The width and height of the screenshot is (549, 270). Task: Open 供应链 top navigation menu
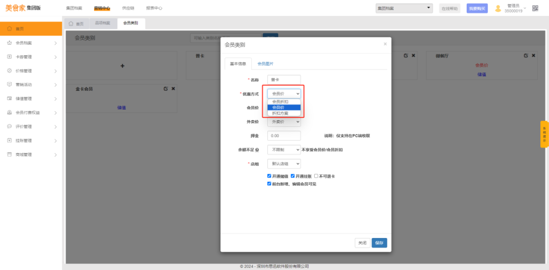(128, 8)
